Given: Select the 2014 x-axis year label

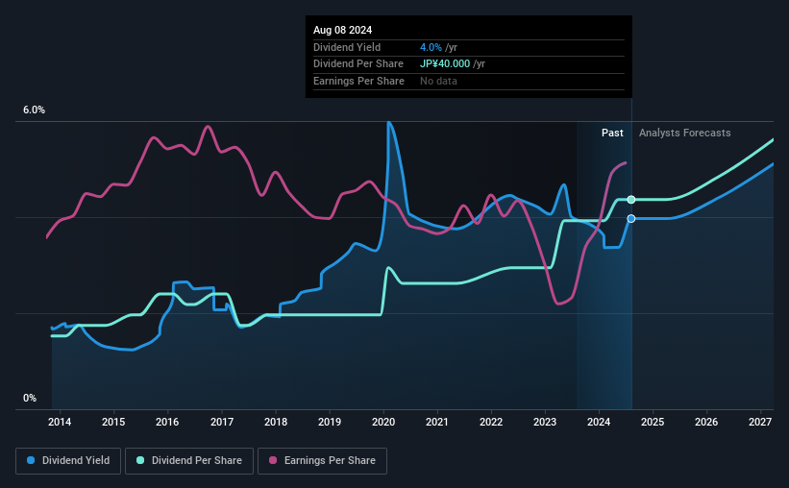Looking at the screenshot, I should click(60, 422).
